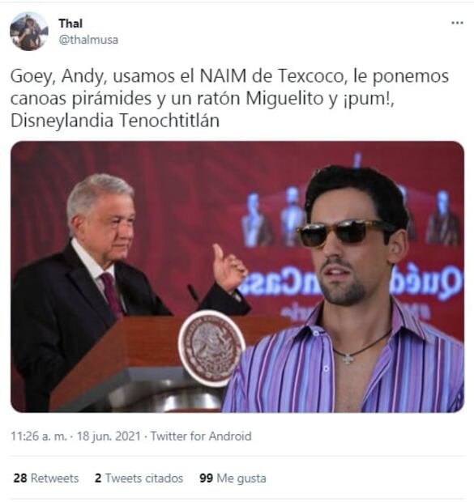
Task: Expand the attached tweet image
Action: click(237, 277)
